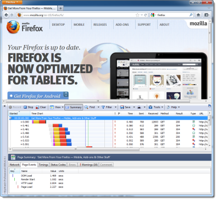
Task: Click the Save disk icon
Action: pos(122,107)
